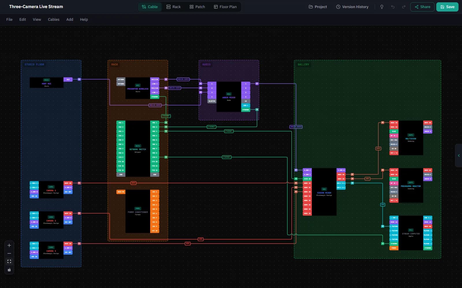
Task: Open the Cables menu
Action: click(54, 20)
